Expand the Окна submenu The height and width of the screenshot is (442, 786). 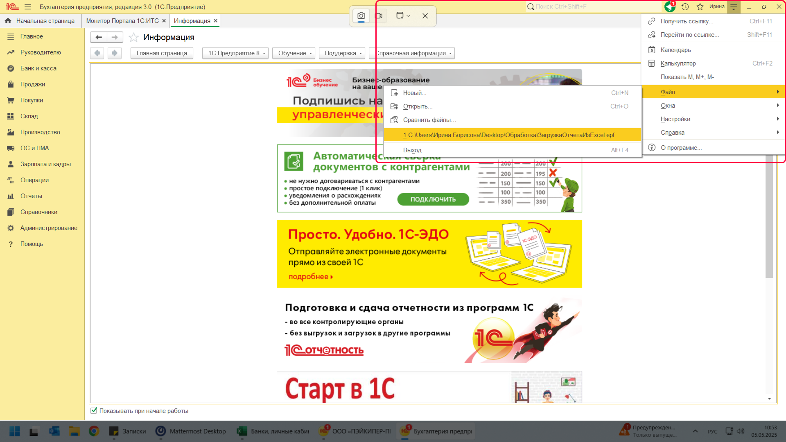click(714, 106)
